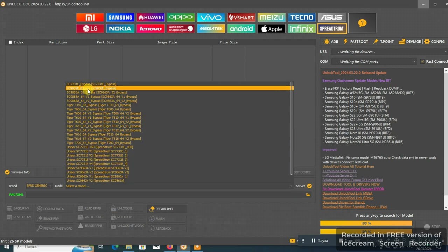Open the SPRD GENERIC brand dropdown

tap(39, 186)
